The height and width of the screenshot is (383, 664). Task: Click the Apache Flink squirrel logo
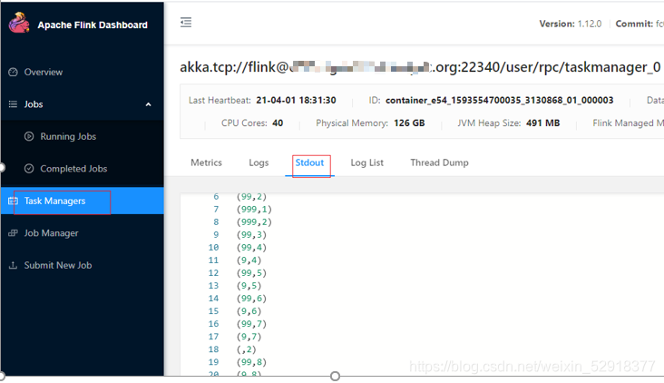[19, 23]
